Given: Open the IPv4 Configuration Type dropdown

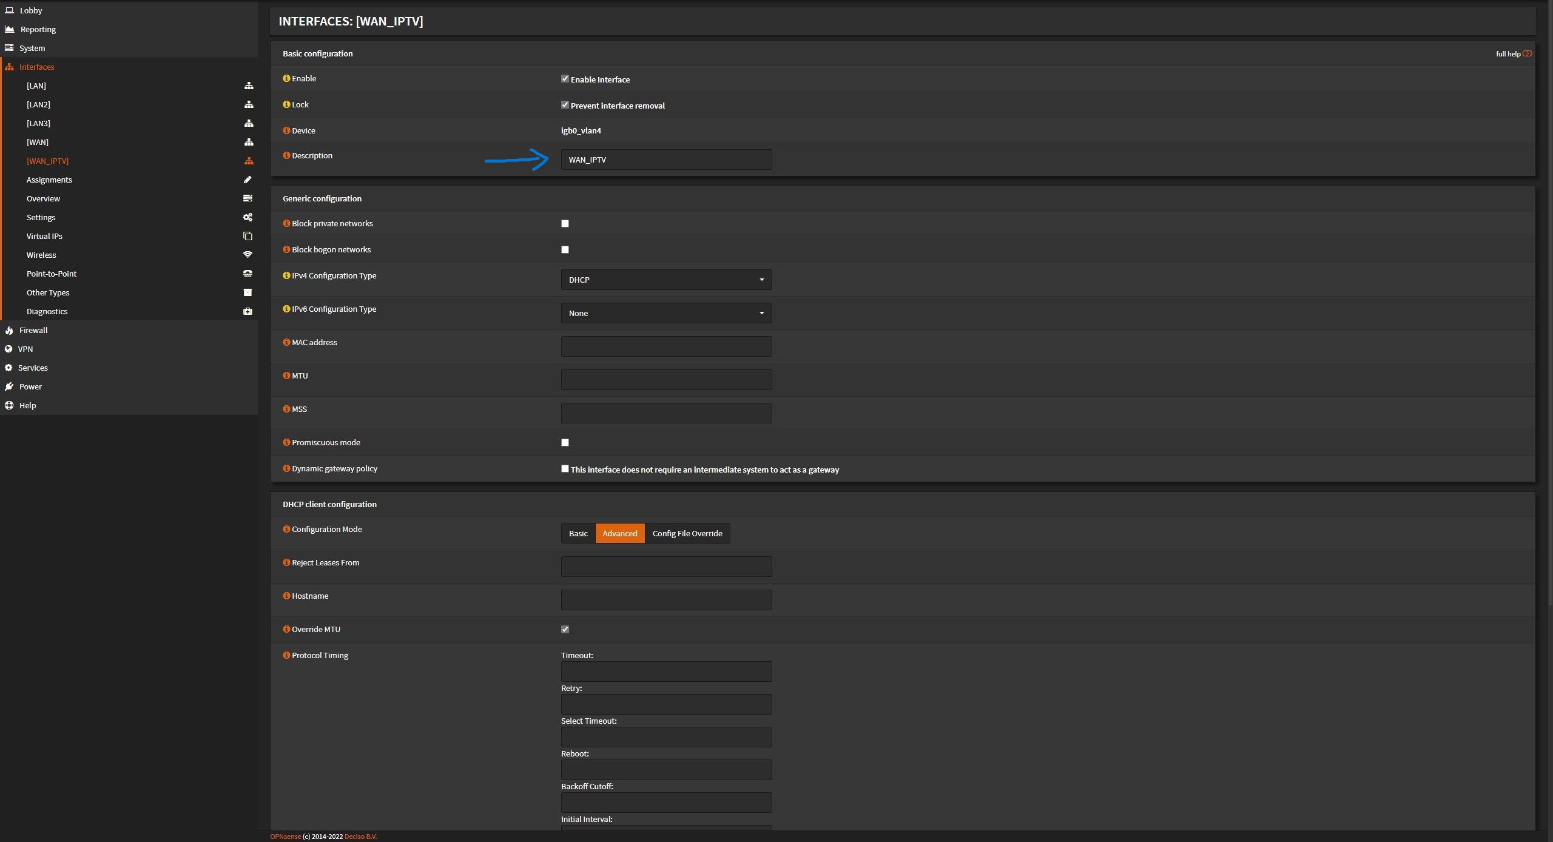Looking at the screenshot, I should point(666,280).
